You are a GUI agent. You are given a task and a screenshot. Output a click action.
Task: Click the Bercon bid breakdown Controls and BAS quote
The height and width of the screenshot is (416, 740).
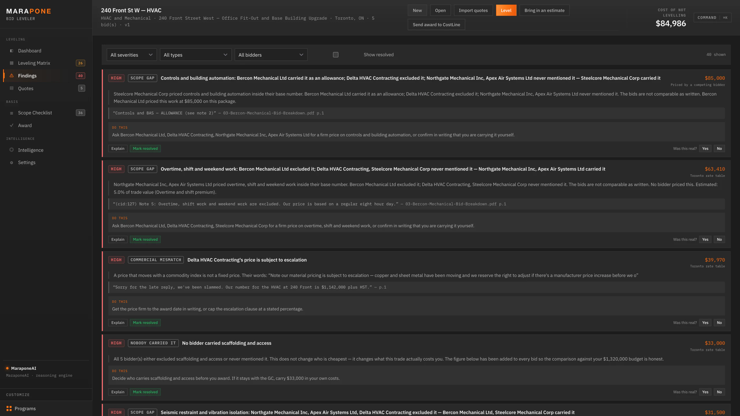pyautogui.click(x=417, y=113)
